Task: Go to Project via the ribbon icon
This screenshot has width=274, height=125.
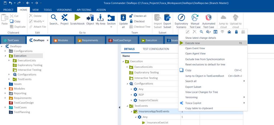Action: point(64,20)
